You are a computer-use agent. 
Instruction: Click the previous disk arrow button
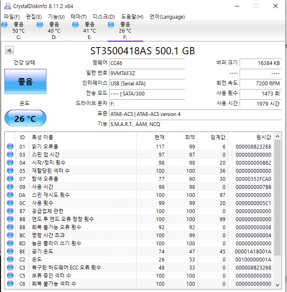(9, 50)
